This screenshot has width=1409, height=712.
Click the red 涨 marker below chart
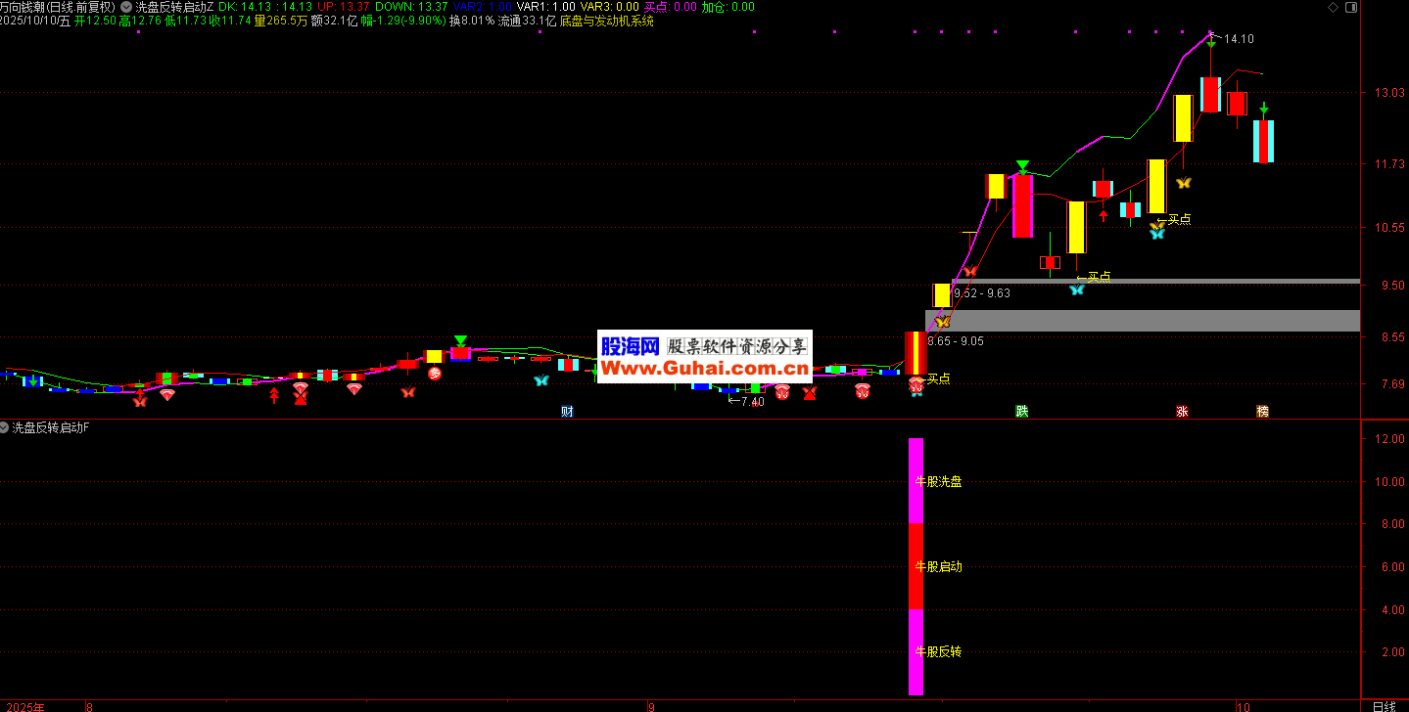click(x=1182, y=412)
